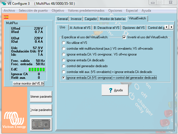The width and height of the screenshot is (178, 134).
Task: Maximize the VE Configure 3 window
Action: (x=160, y=2)
